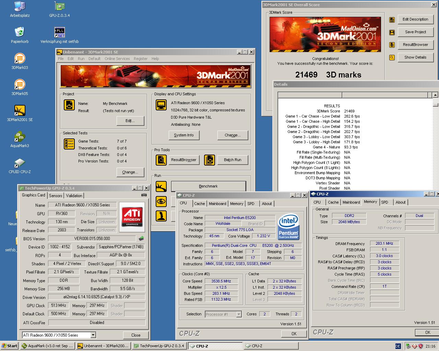The height and width of the screenshot is (351, 439).
Task: Click the 21469 3D marks score text
Action: [x=328, y=75]
